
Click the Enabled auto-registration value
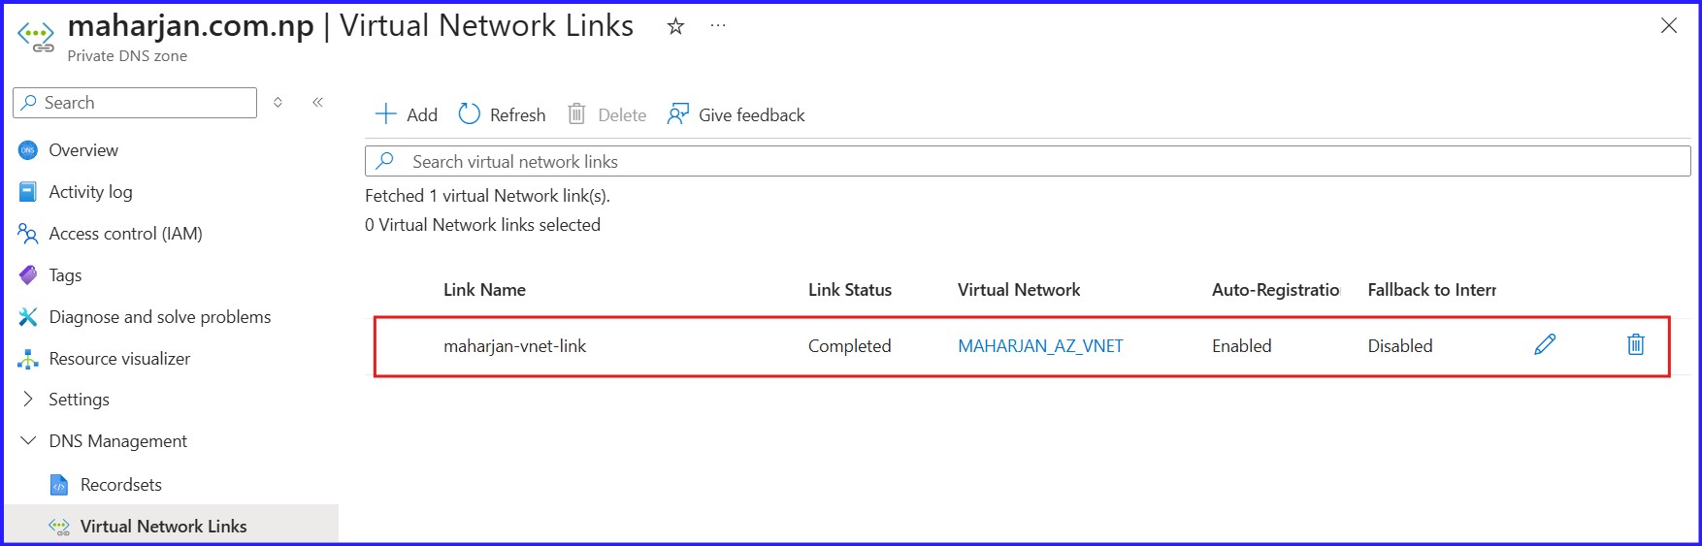1241,345
